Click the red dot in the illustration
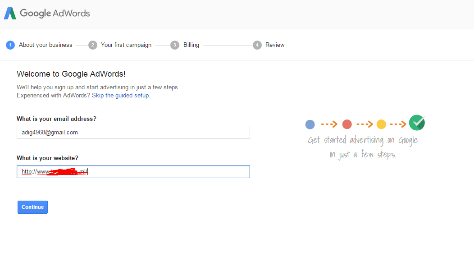Image resolution: width=474 pixels, height=271 pixels. point(346,124)
